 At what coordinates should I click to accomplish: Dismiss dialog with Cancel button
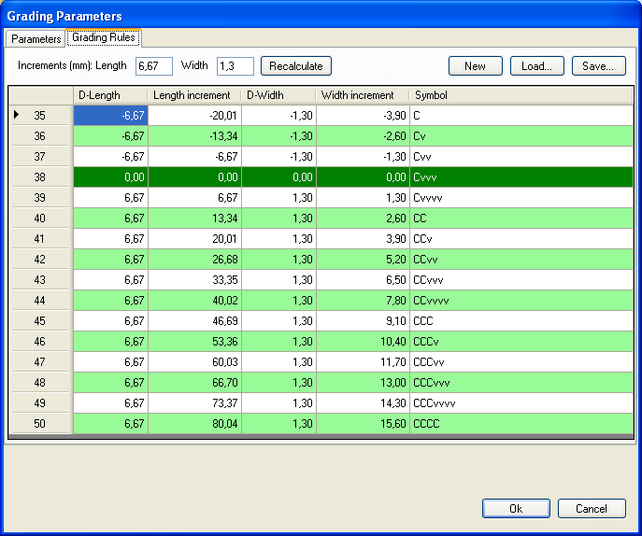pos(592,508)
